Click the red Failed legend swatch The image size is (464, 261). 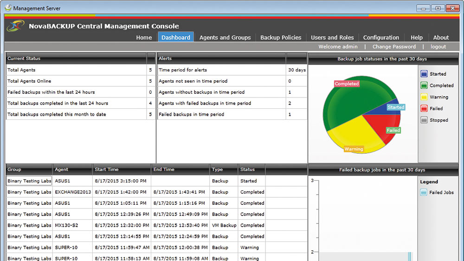pos(424,108)
